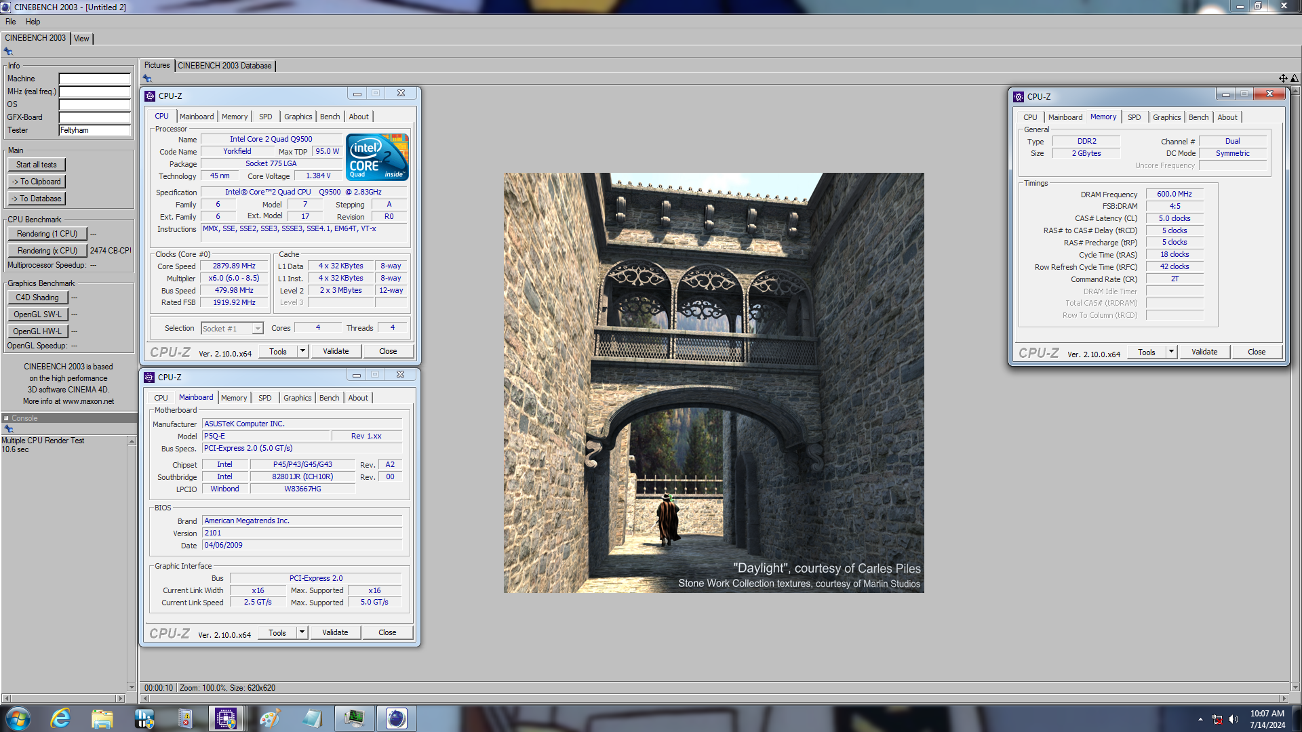Click the Daylight rendered castle image
Screen dimensions: 1302x732
click(713, 383)
